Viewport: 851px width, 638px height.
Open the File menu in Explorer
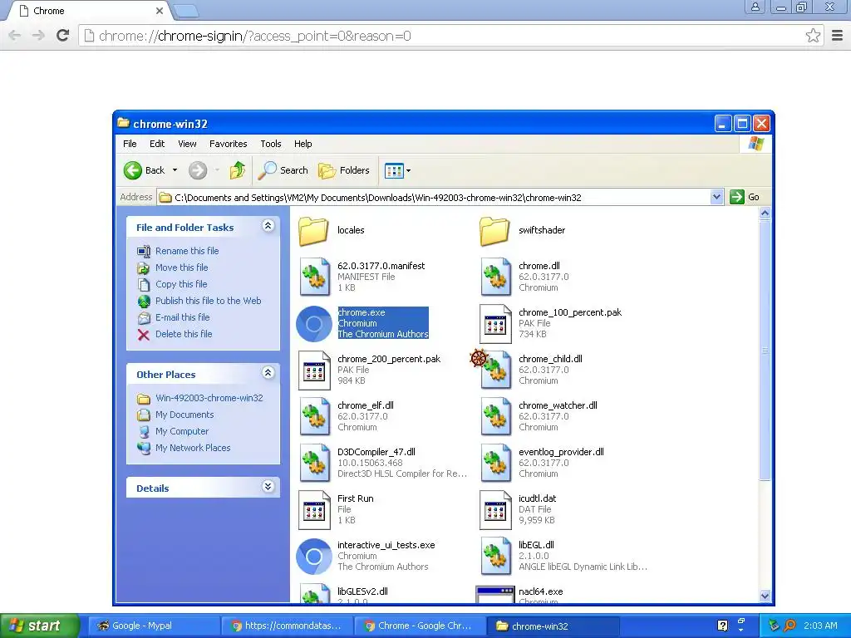click(x=130, y=144)
